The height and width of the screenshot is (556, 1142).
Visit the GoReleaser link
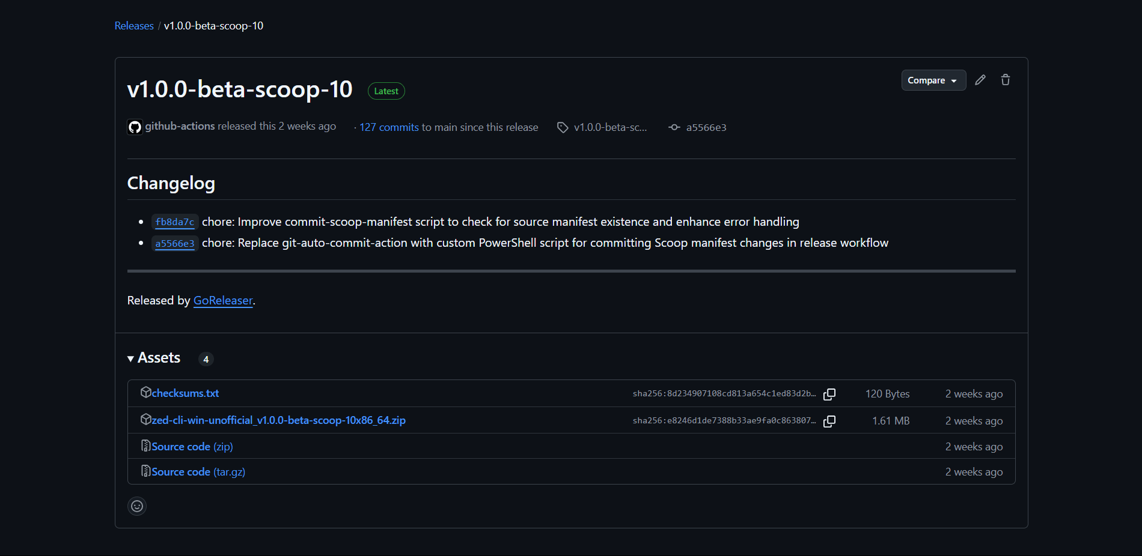[x=223, y=300]
